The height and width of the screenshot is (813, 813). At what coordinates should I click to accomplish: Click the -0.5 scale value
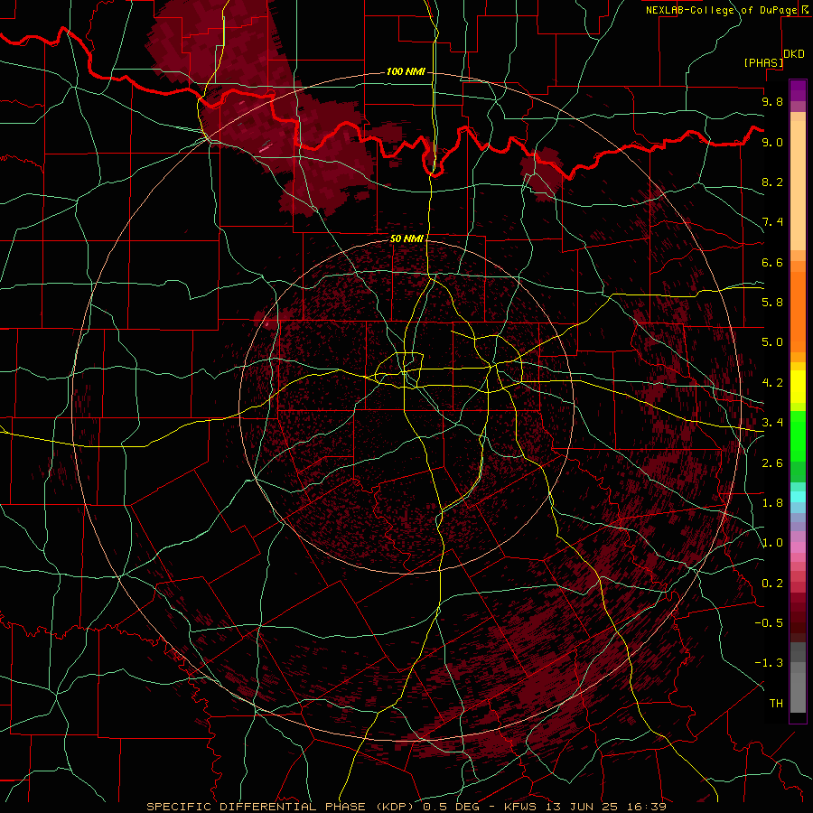click(x=769, y=623)
